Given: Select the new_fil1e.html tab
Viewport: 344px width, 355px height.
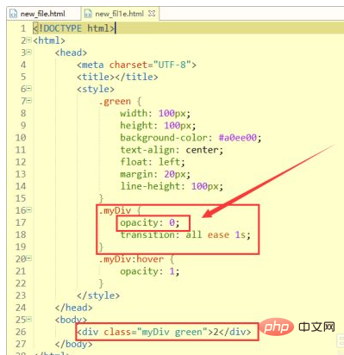Looking at the screenshot, I should pyautogui.click(x=119, y=14).
